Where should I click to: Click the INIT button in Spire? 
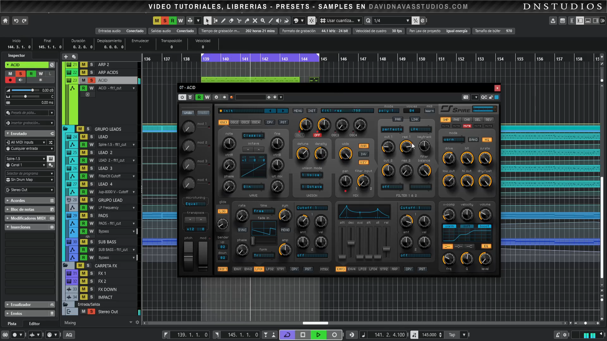tap(311, 111)
